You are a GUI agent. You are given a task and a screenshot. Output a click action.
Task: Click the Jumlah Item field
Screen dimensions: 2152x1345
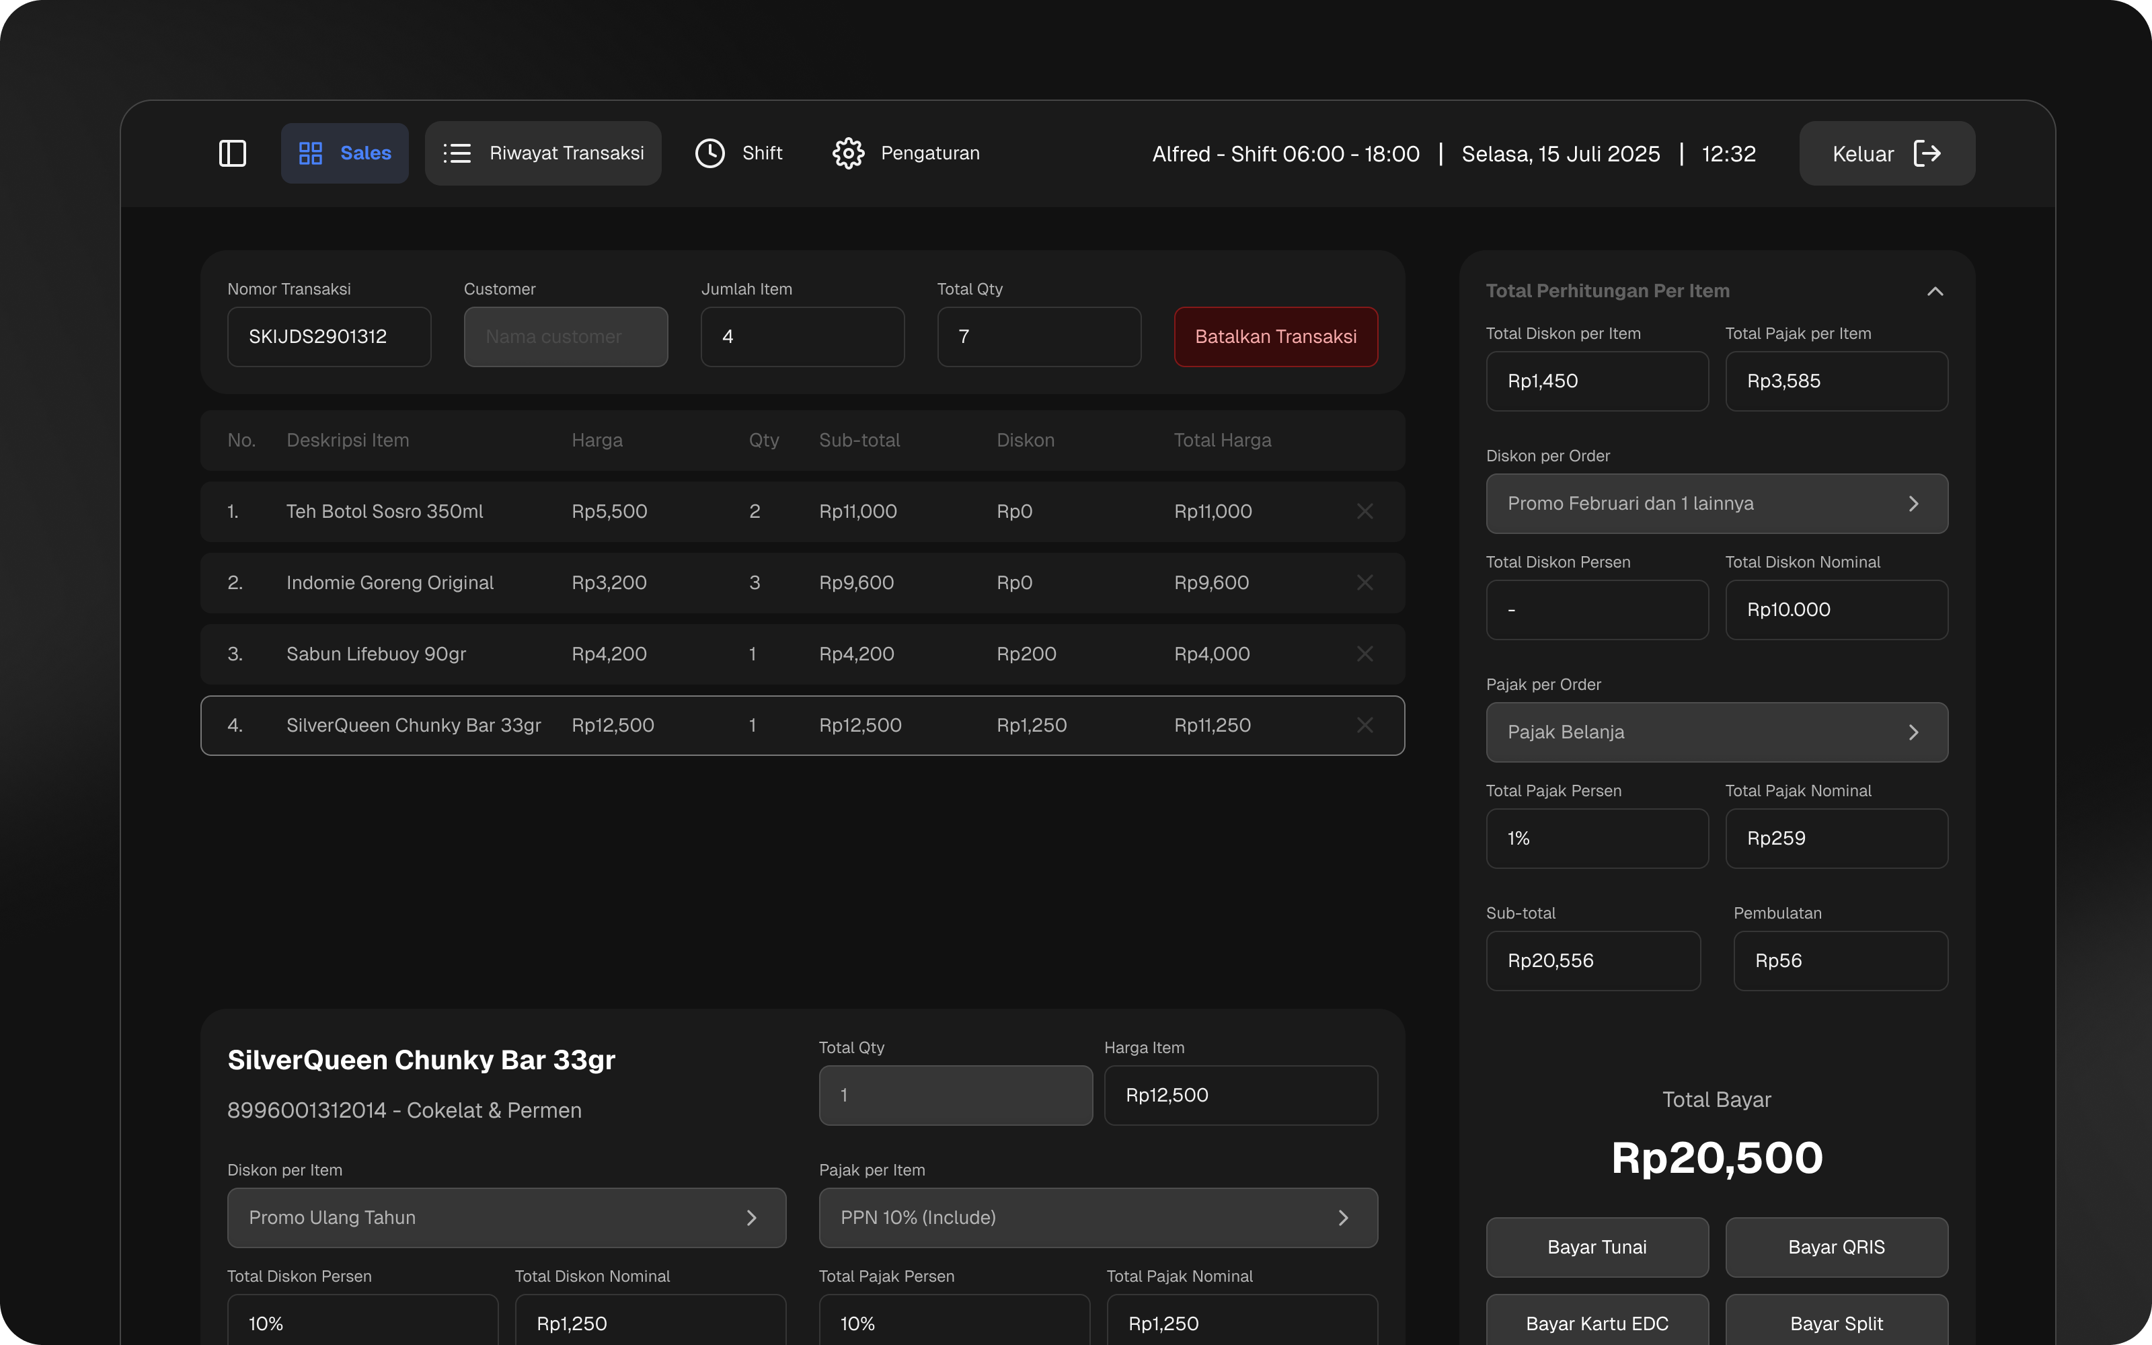pyautogui.click(x=802, y=336)
